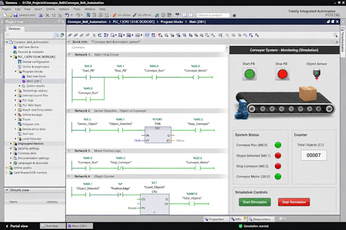Click the first icon in the editor toolbar
This screenshot has height=230, width=346.
pyautogui.click(x=70, y=35)
